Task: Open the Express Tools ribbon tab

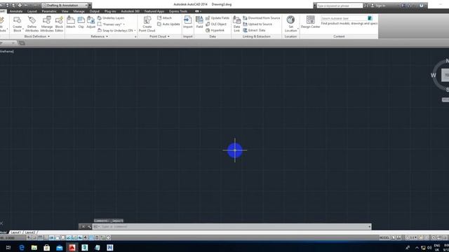Action: 178,11
